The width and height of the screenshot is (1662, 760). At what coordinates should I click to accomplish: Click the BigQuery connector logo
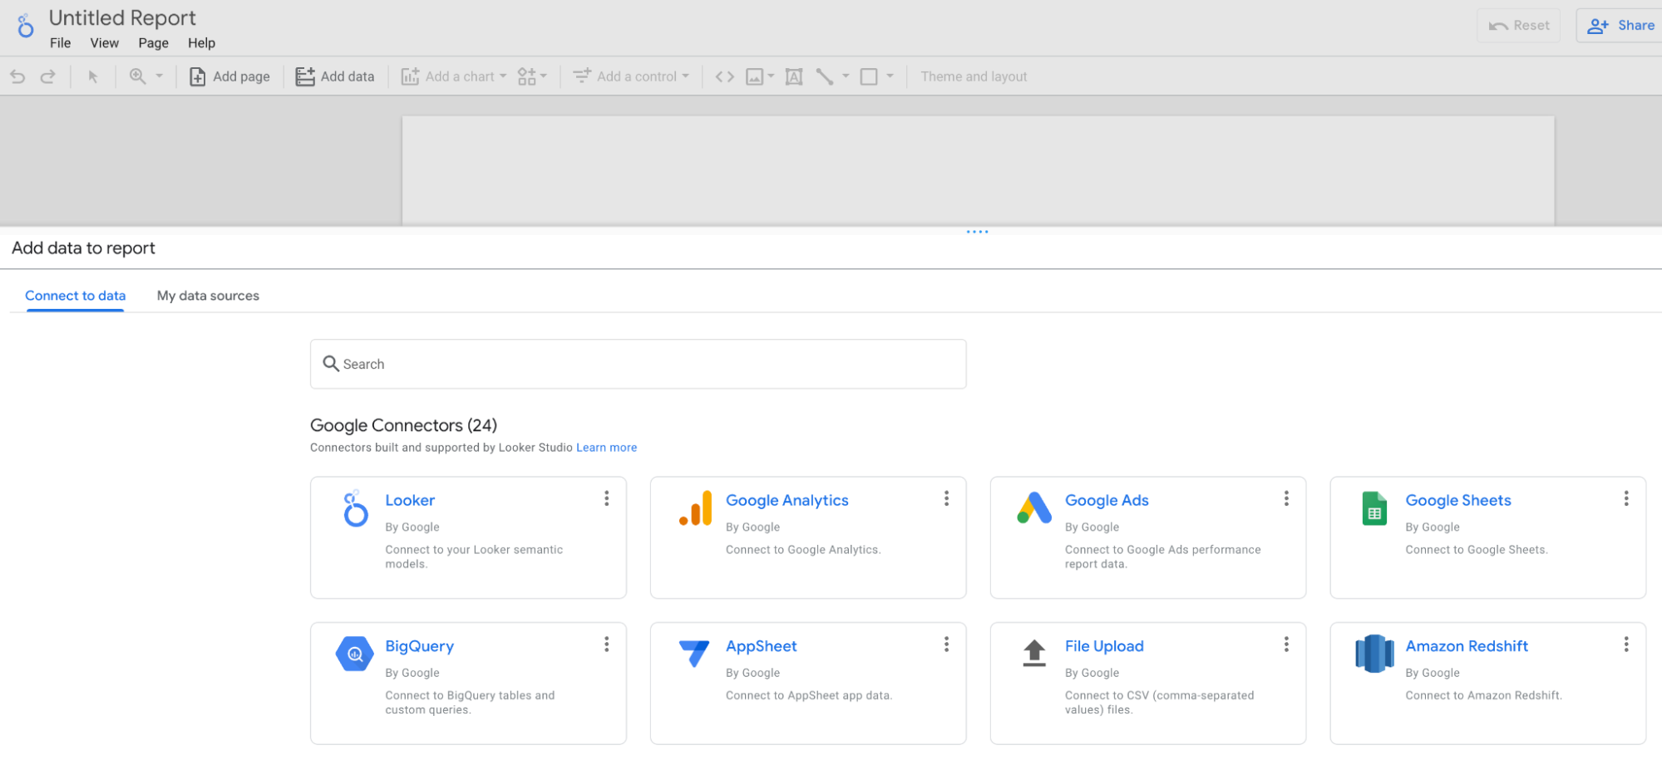pyautogui.click(x=355, y=654)
